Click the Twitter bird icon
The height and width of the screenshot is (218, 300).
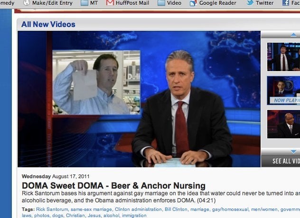(x=250, y=3)
